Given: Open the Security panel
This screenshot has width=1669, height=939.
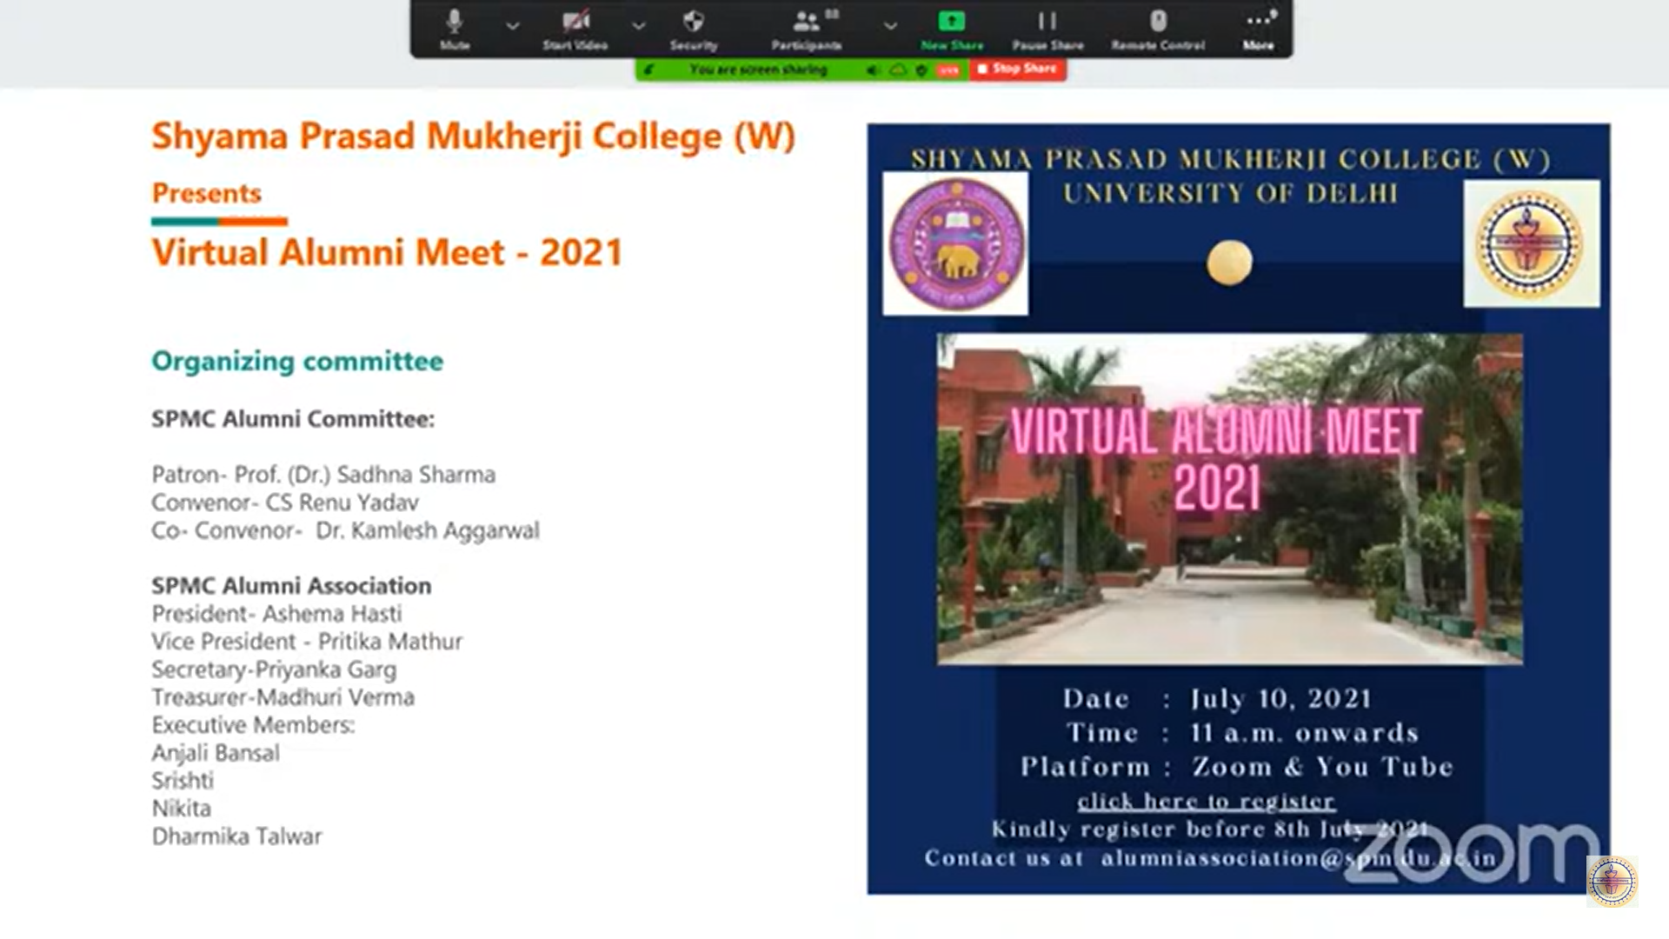Looking at the screenshot, I should pos(693,26).
